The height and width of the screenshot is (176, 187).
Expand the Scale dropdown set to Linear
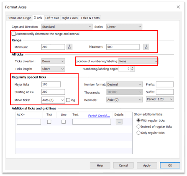(x=124, y=27)
